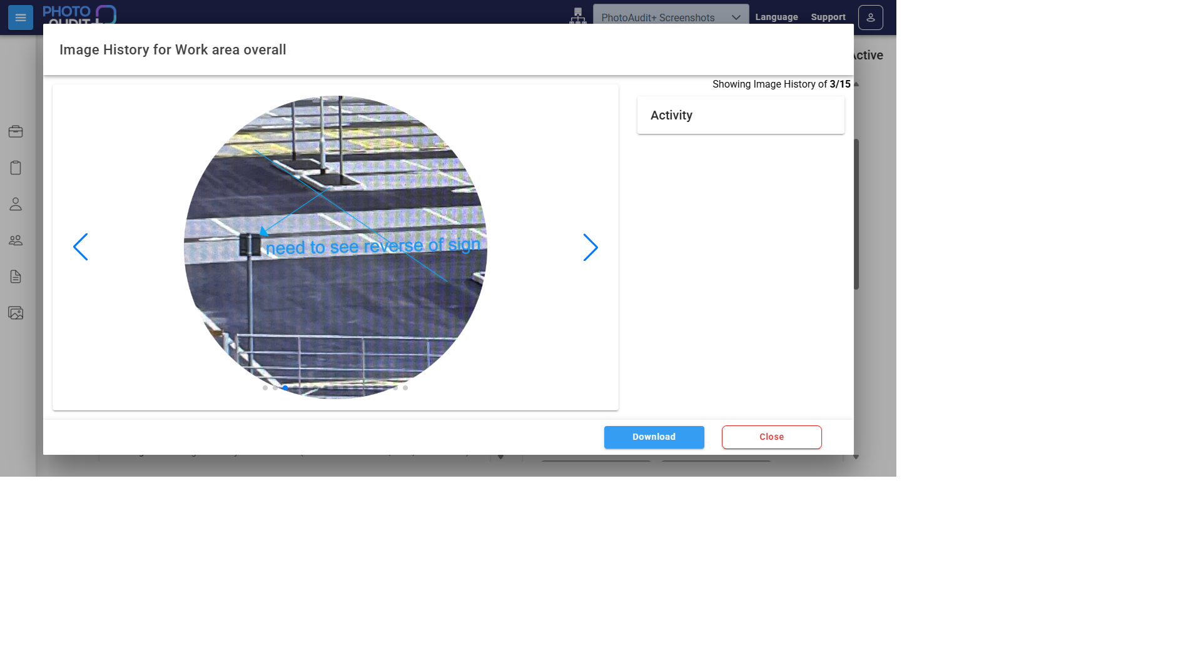Go to the previous history image
The image size is (1201, 665).
(x=81, y=247)
